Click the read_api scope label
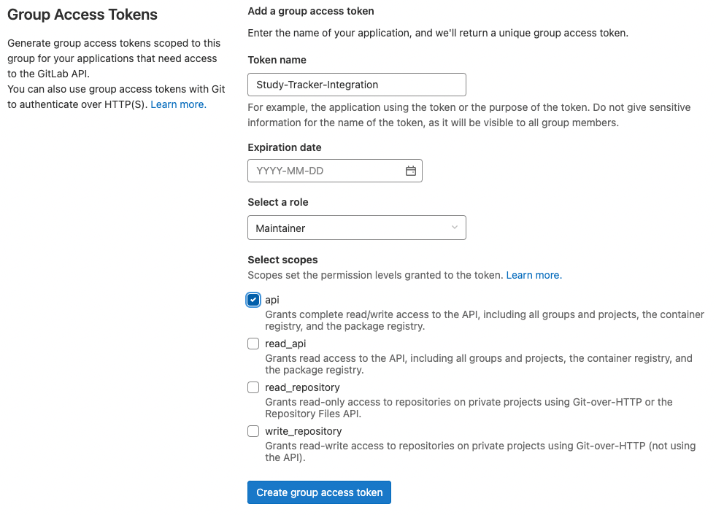 click(x=285, y=344)
